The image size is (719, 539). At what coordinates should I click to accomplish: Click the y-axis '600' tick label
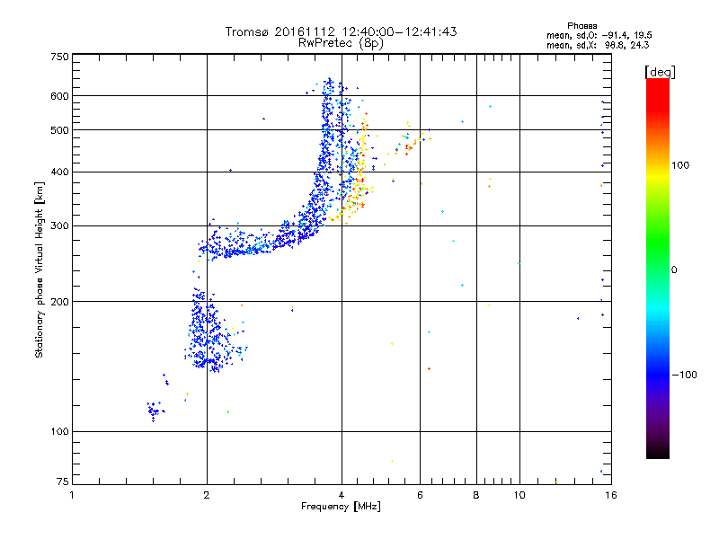[59, 96]
